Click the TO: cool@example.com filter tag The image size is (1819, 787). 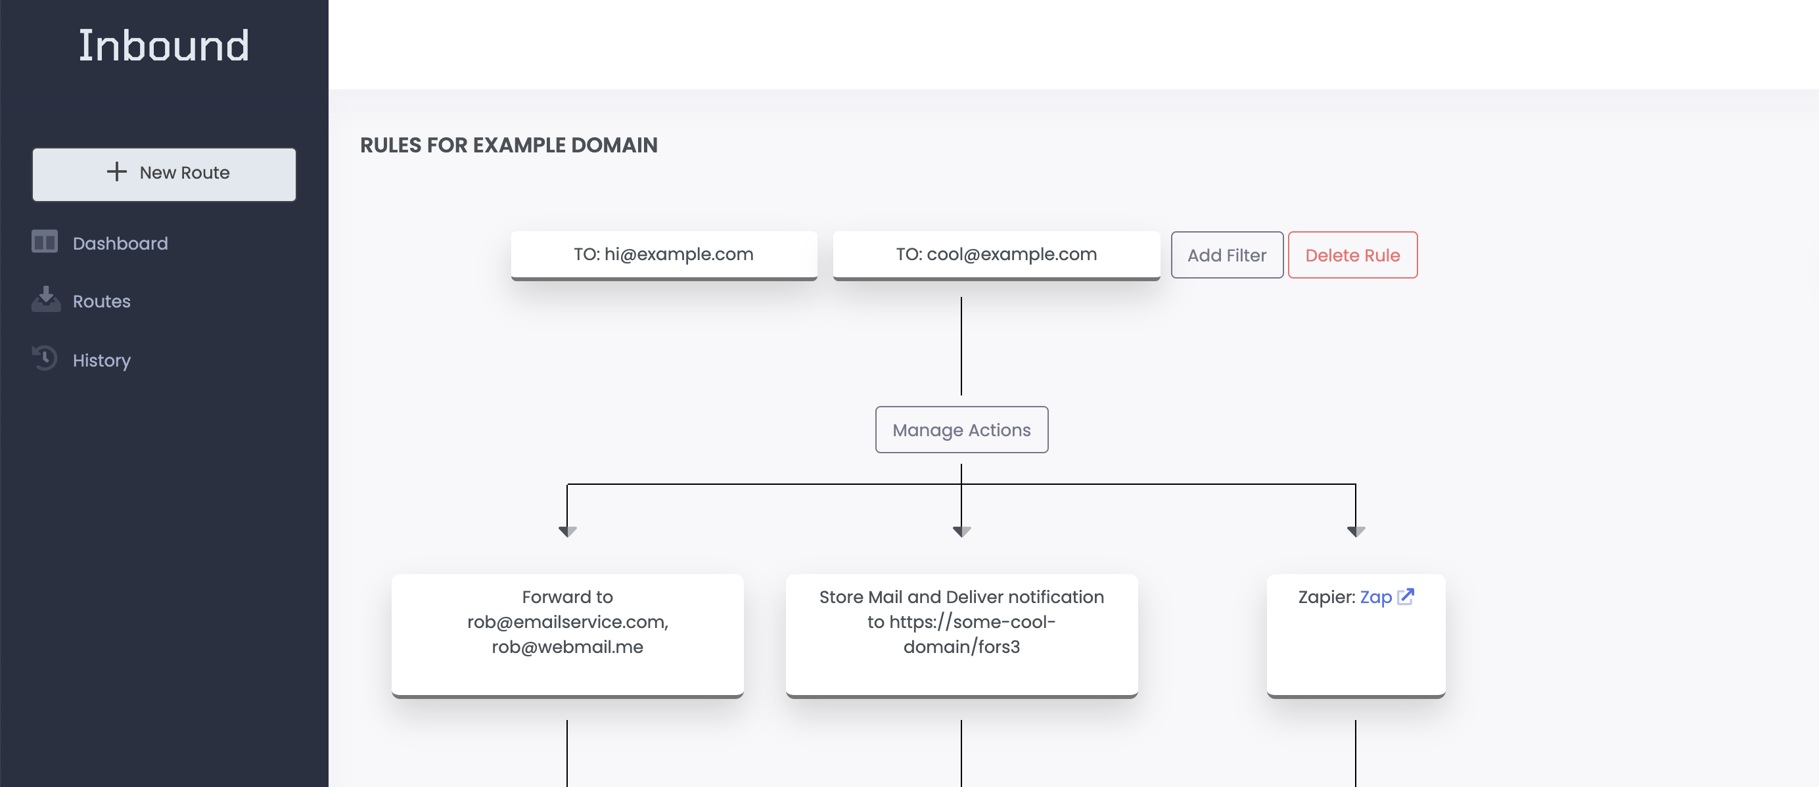click(x=996, y=254)
